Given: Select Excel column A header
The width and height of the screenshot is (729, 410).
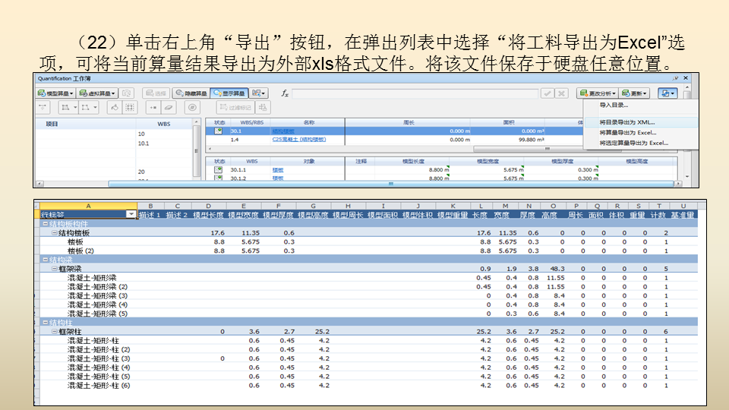Looking at the screenshot, I should 88,206.
